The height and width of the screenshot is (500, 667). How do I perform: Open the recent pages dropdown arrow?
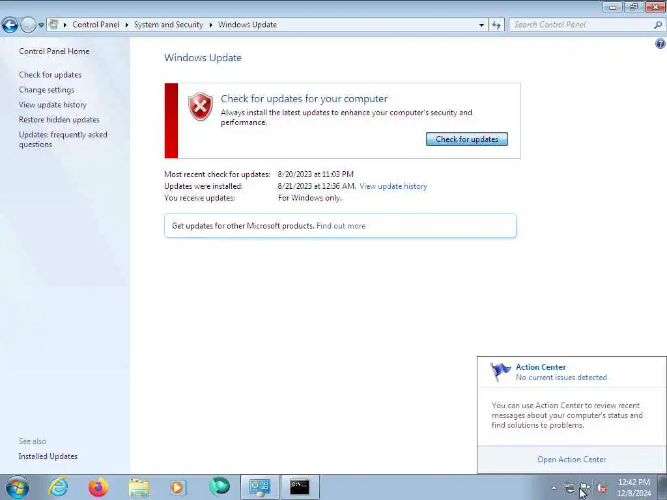point(41,25)
